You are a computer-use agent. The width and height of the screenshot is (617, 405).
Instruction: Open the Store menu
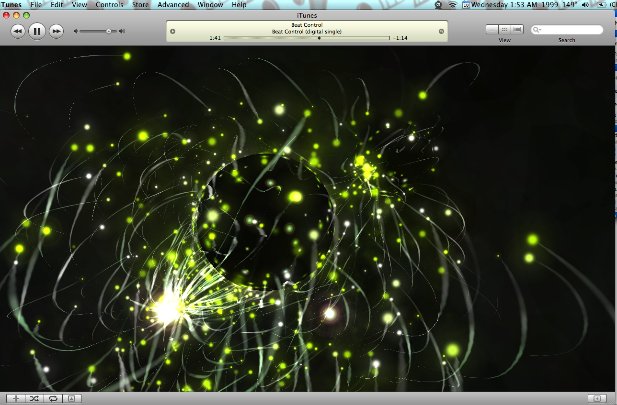tap(140, 5)
